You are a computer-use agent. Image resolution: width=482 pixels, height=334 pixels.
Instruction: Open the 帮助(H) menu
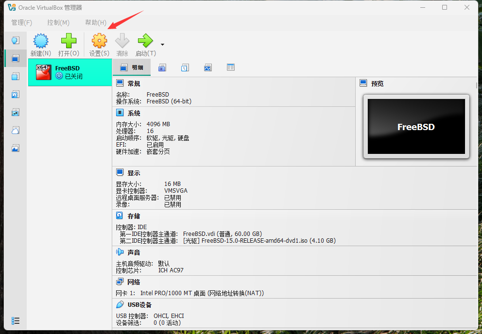coord(96,22)
